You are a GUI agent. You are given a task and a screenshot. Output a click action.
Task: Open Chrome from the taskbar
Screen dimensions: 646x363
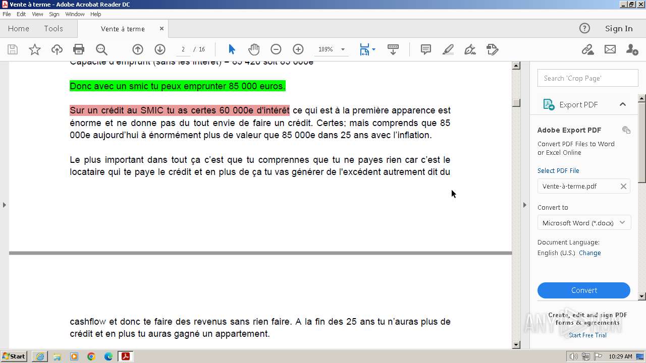click(91, 356)
